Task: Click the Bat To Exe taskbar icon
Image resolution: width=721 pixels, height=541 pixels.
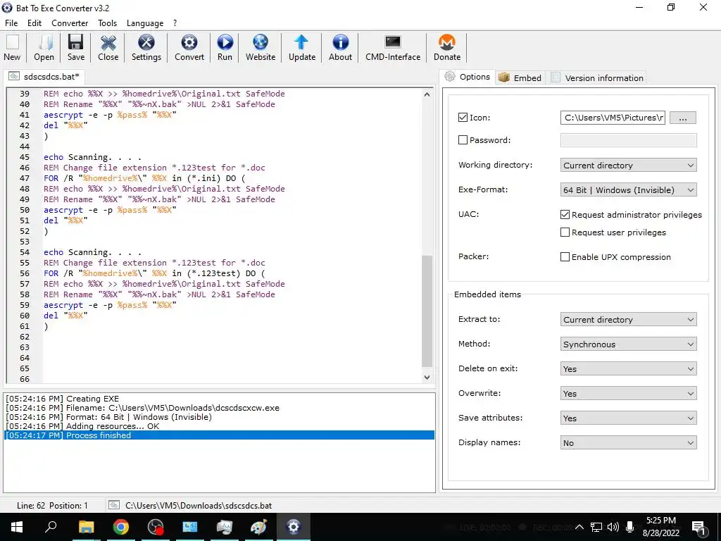Action: 293,527
